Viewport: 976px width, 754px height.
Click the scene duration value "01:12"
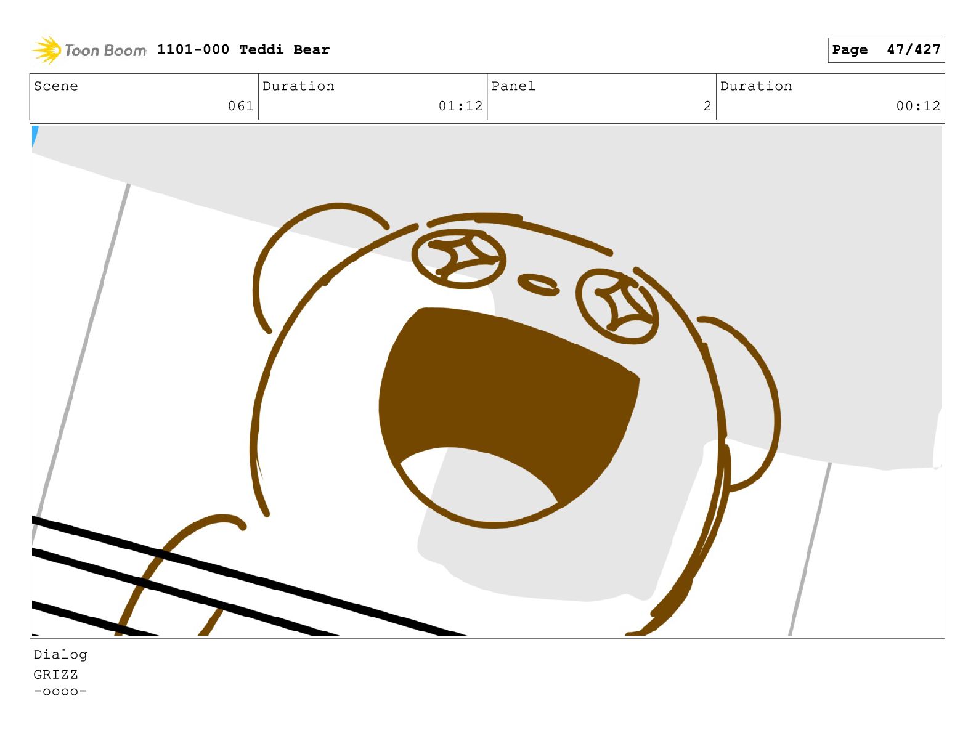pyautogui.click(x=460, y=106)
